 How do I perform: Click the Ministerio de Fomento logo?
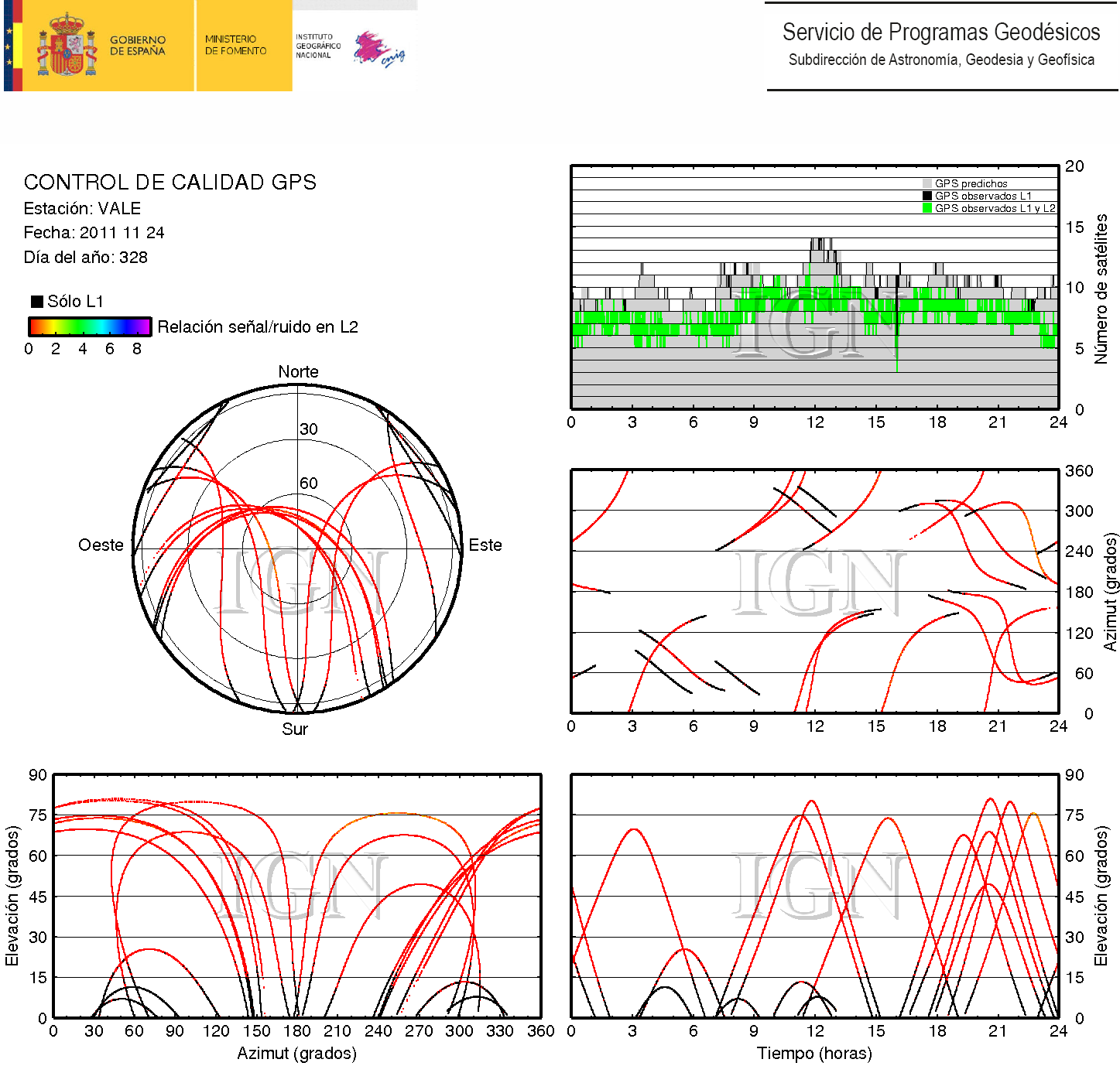click(x=235, y=45)
